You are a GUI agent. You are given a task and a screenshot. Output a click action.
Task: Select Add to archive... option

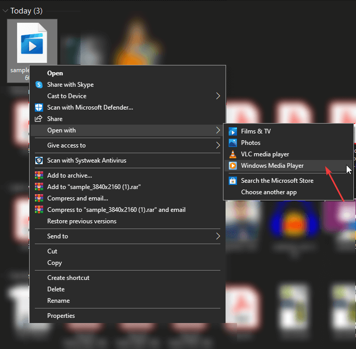(x=128, y=176)
